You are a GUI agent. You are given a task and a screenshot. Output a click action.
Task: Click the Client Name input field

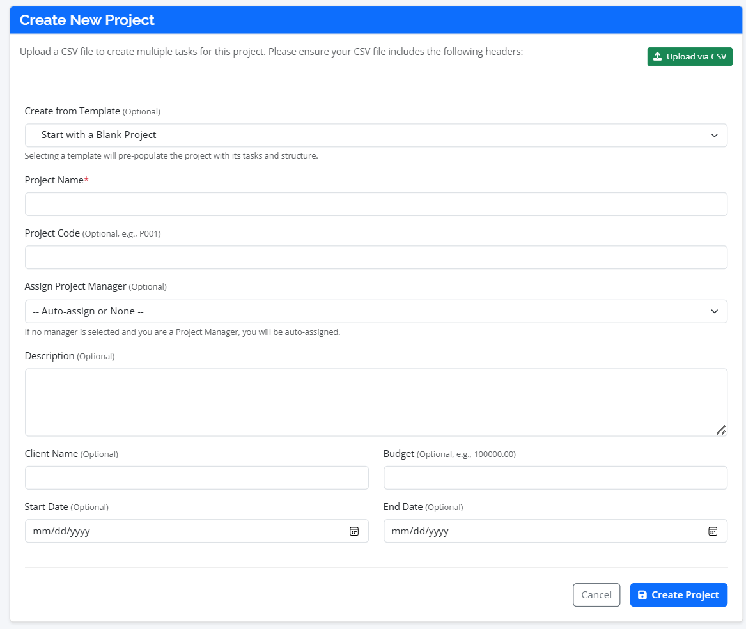point(196,478)
